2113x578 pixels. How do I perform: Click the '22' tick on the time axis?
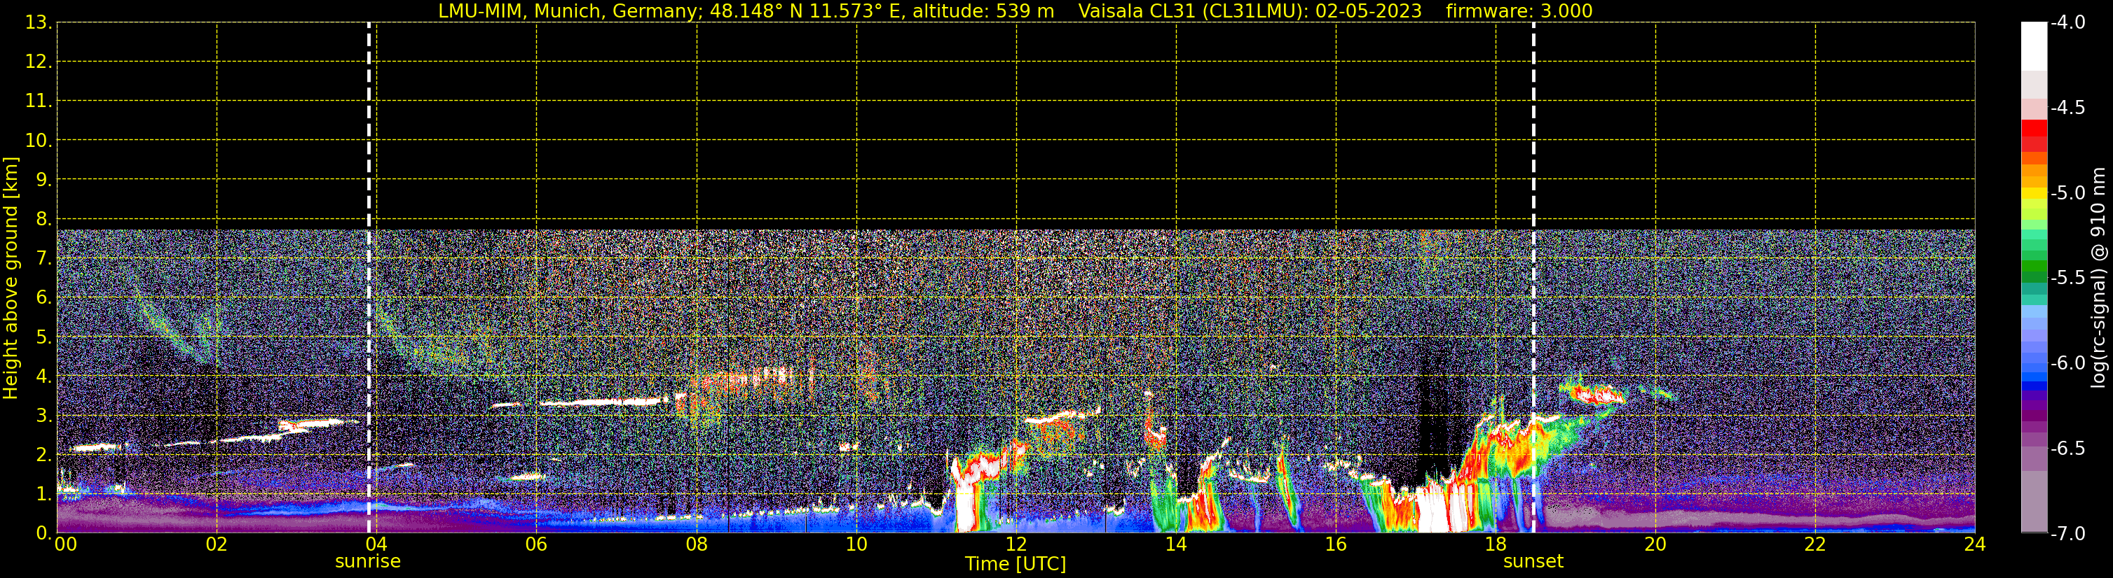1815,544
